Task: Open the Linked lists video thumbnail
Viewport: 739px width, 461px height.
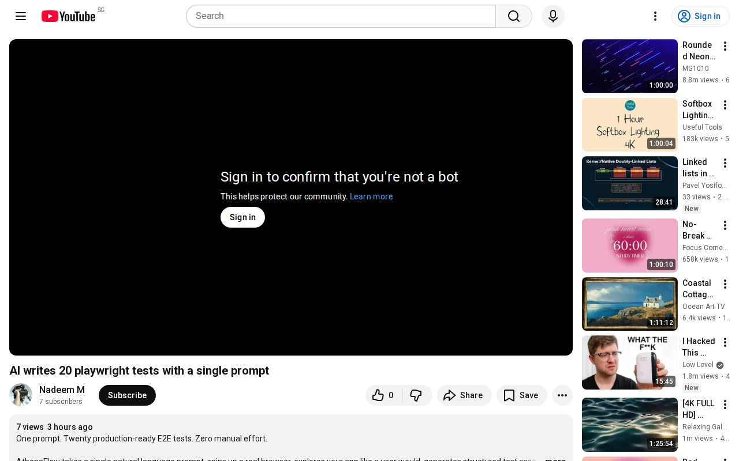Action: point(630,183)
